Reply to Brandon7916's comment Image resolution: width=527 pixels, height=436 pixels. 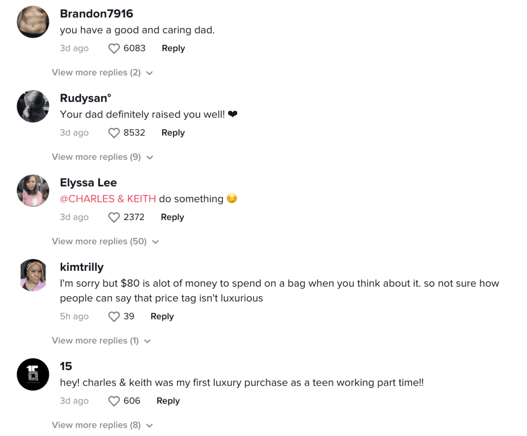pos(173,48)
